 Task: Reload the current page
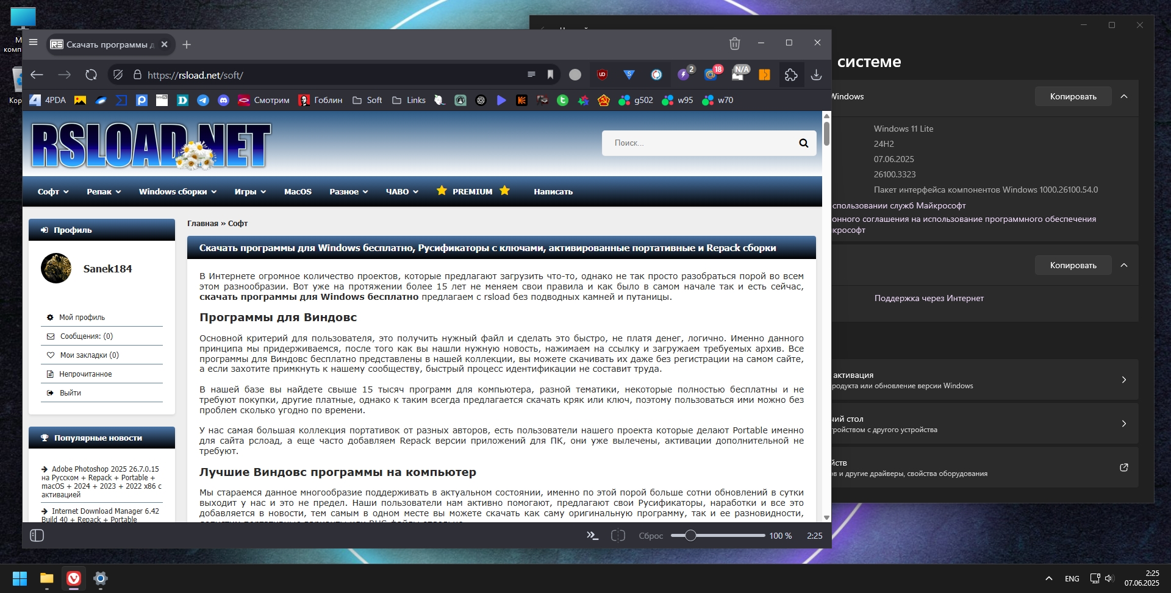(x=91, y=74)
